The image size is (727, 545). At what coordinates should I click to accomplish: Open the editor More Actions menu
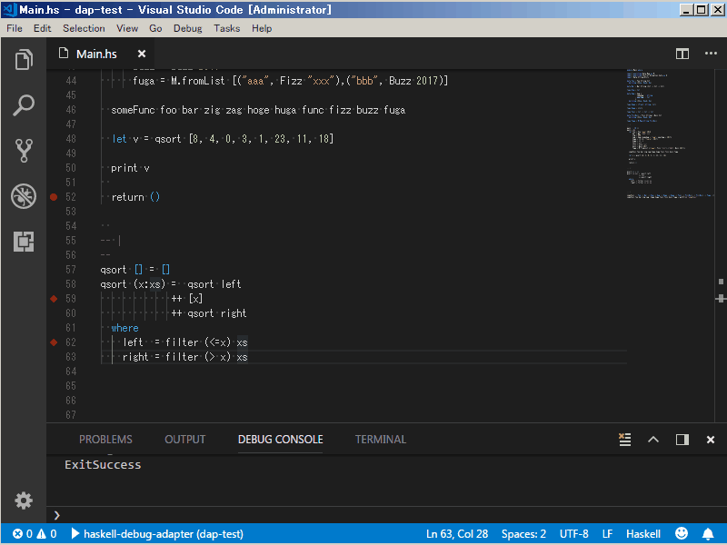point(711,54)
